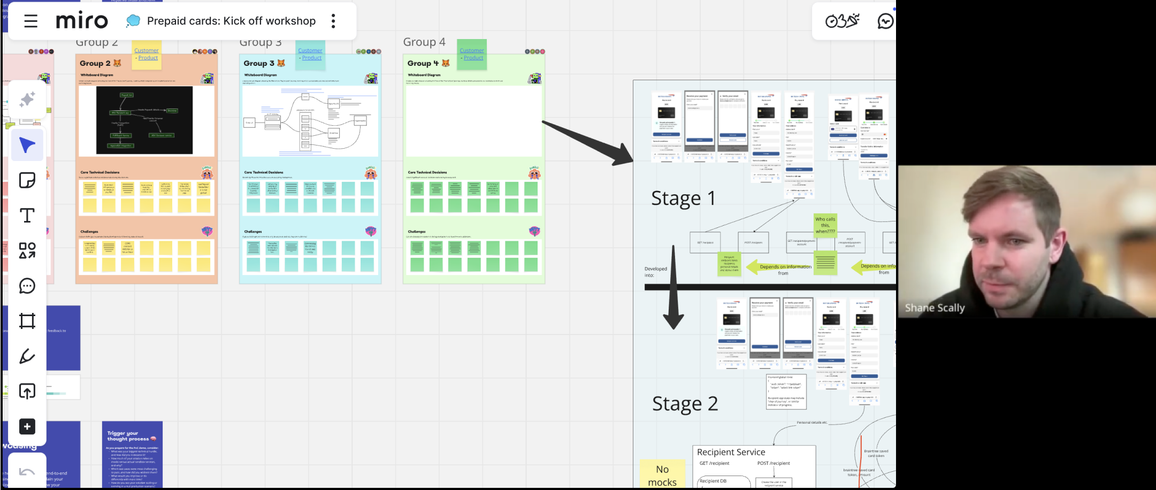Expand more tools with the plus button
This screenshot has width=1156, height=490.
[27, 426]
